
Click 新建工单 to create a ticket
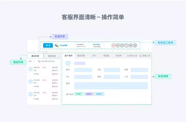point(145,56)
